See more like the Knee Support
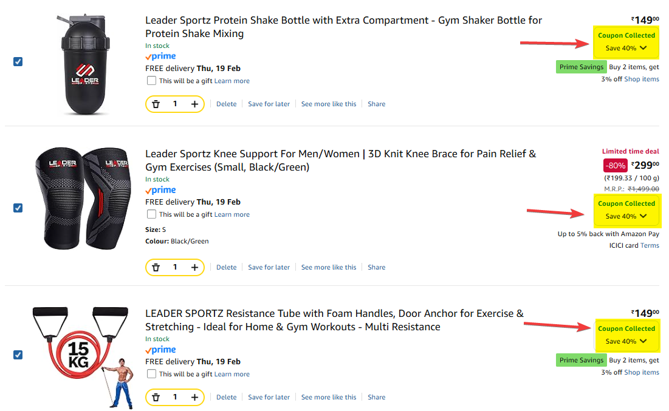 coord(329,268)
